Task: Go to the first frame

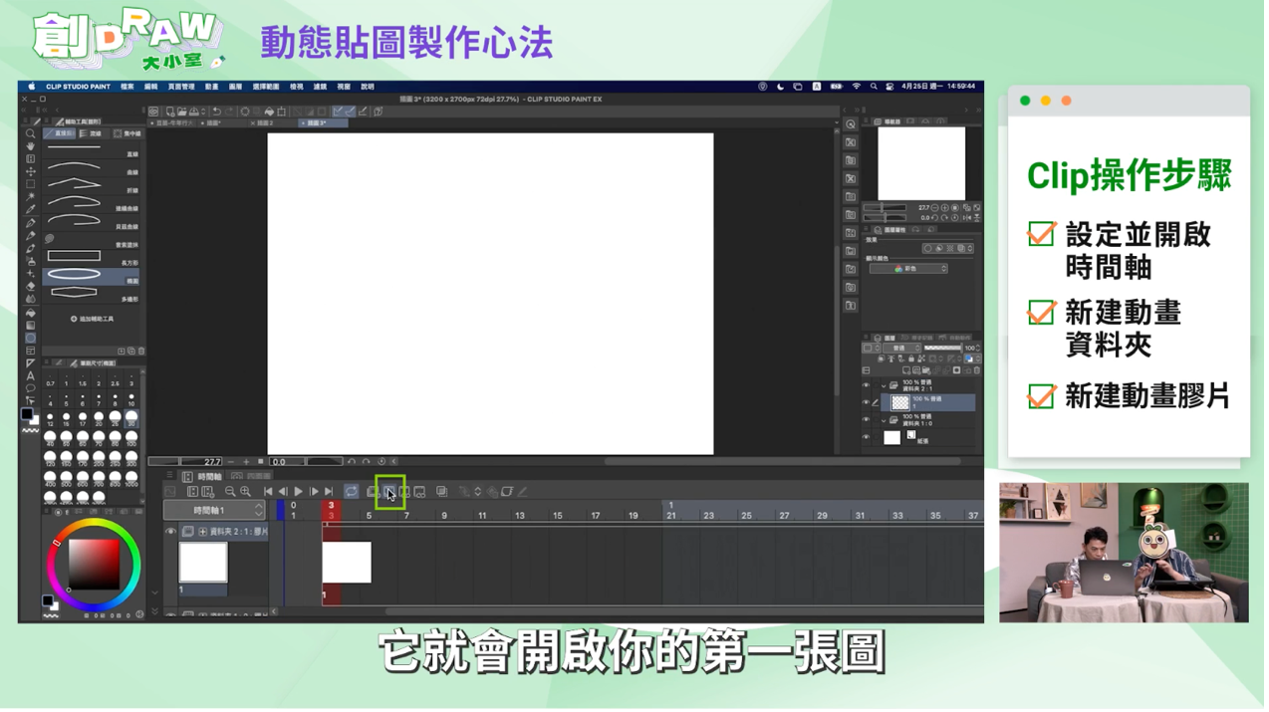Action: pos(268,491)
